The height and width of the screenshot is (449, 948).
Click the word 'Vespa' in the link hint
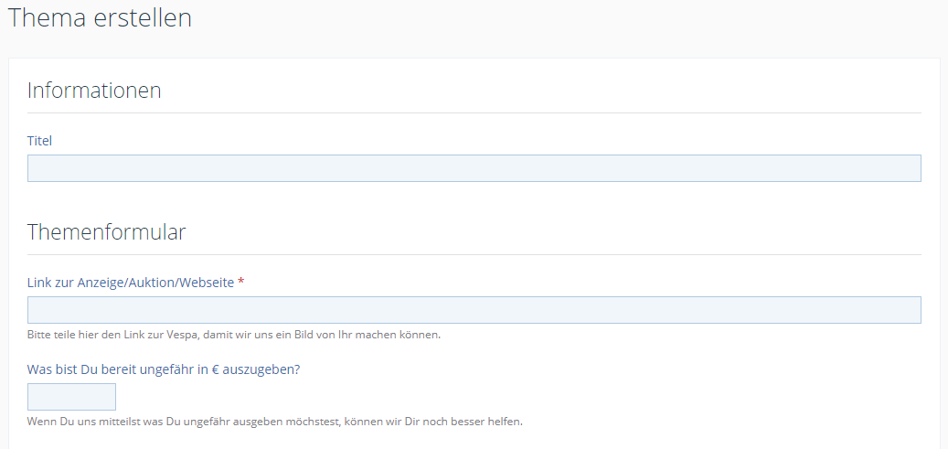coord(181,335)
